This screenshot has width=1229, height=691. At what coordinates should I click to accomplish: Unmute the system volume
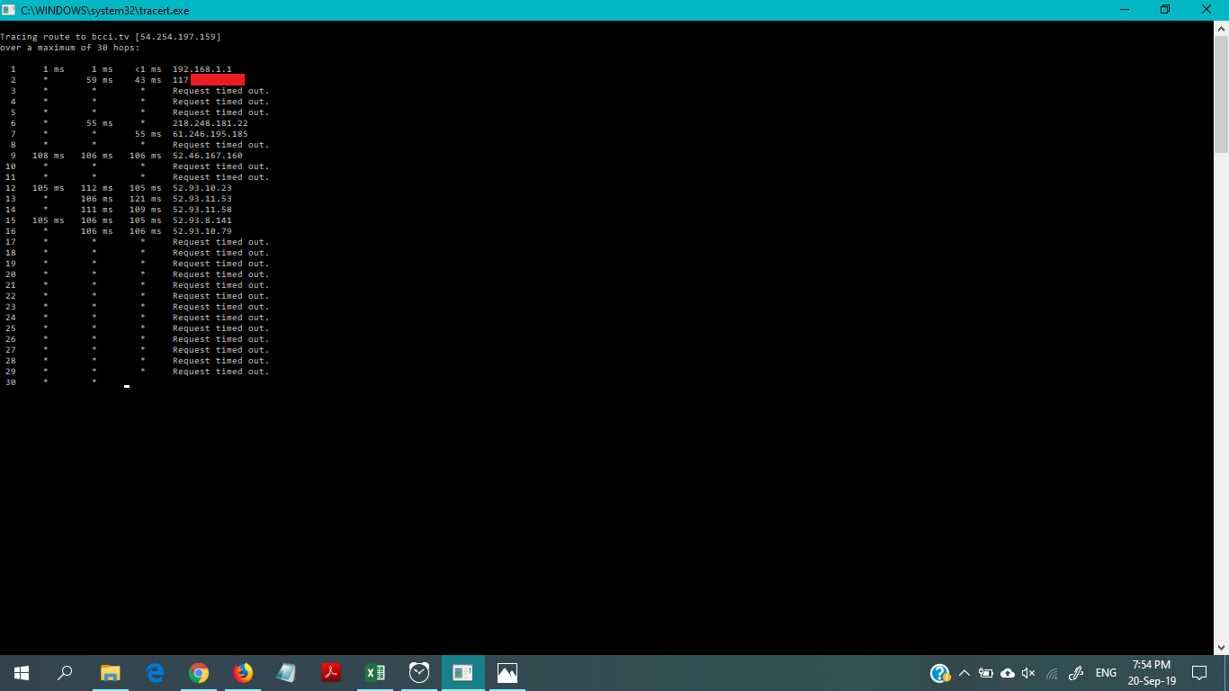pos(1027,672)
